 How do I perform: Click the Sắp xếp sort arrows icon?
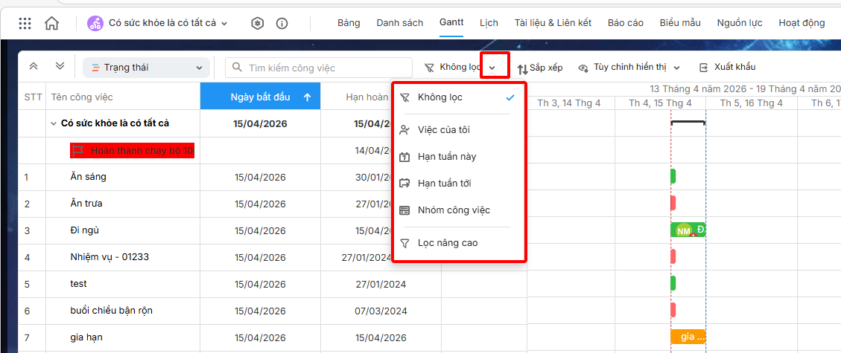tap(522, 68)
